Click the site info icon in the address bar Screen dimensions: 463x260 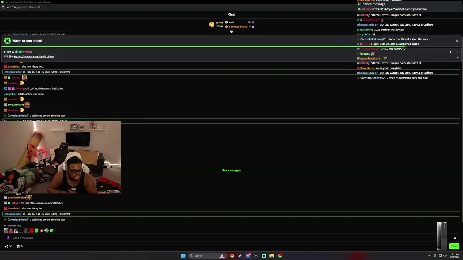pos(3,7)
